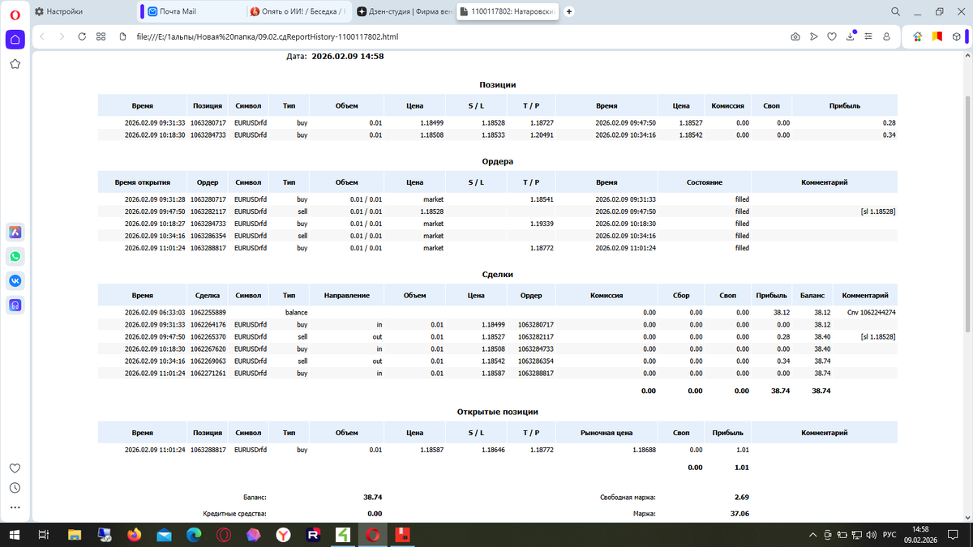Launch Firefox from the taskbar
973x547 pixels.
tap(134, 534)
